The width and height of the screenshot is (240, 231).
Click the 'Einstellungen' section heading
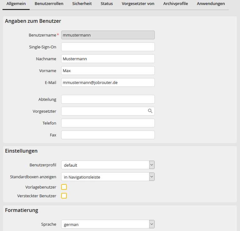(21, 151)
